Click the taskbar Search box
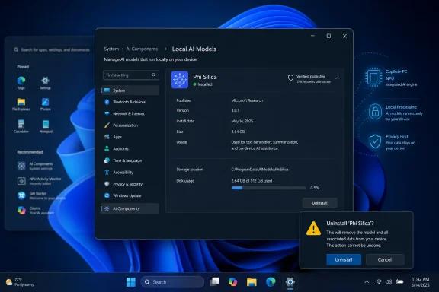This screenshot has height=292, width=439. click(172, 282)
